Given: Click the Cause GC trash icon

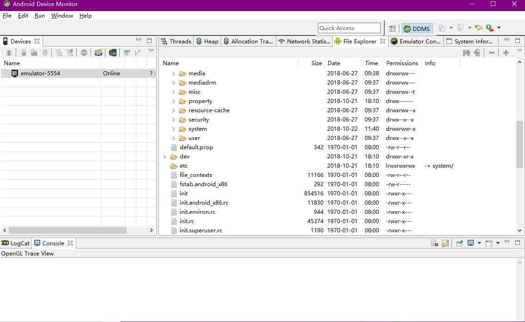Looking at the screenshot, I should (45, 53).
